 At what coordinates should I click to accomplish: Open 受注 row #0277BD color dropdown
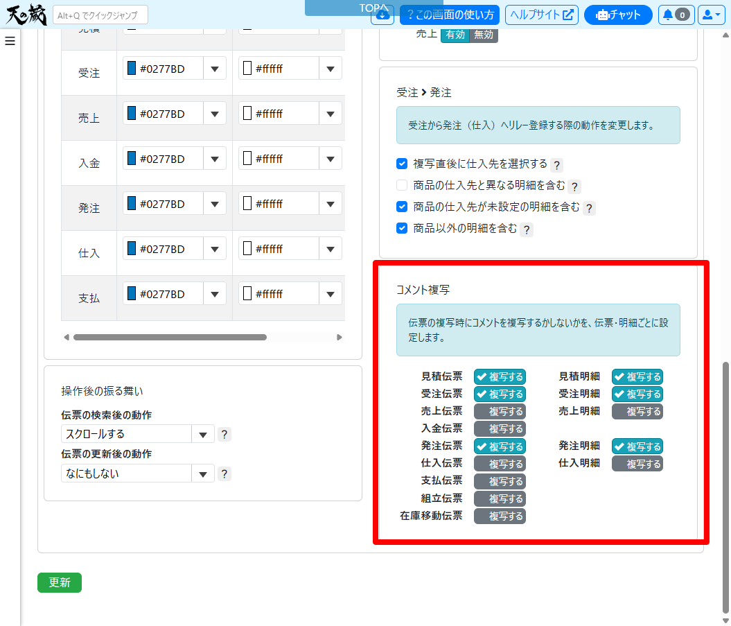point(214,69)
